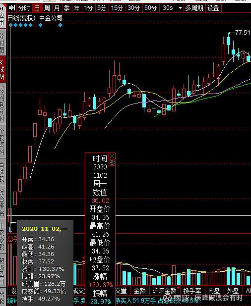Image resolution: width=251 pixels, height=306 pixels.
Task: Close the candlestick data popup
Action: point(112,156)
